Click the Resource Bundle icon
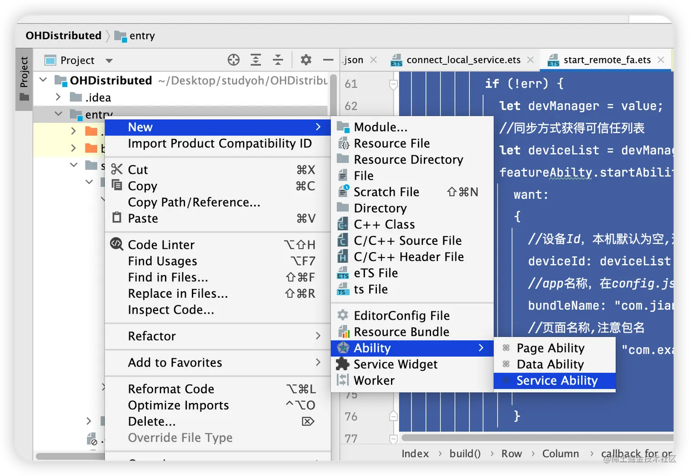This screenshot has height=476, width=689. (x=343, y=331)
